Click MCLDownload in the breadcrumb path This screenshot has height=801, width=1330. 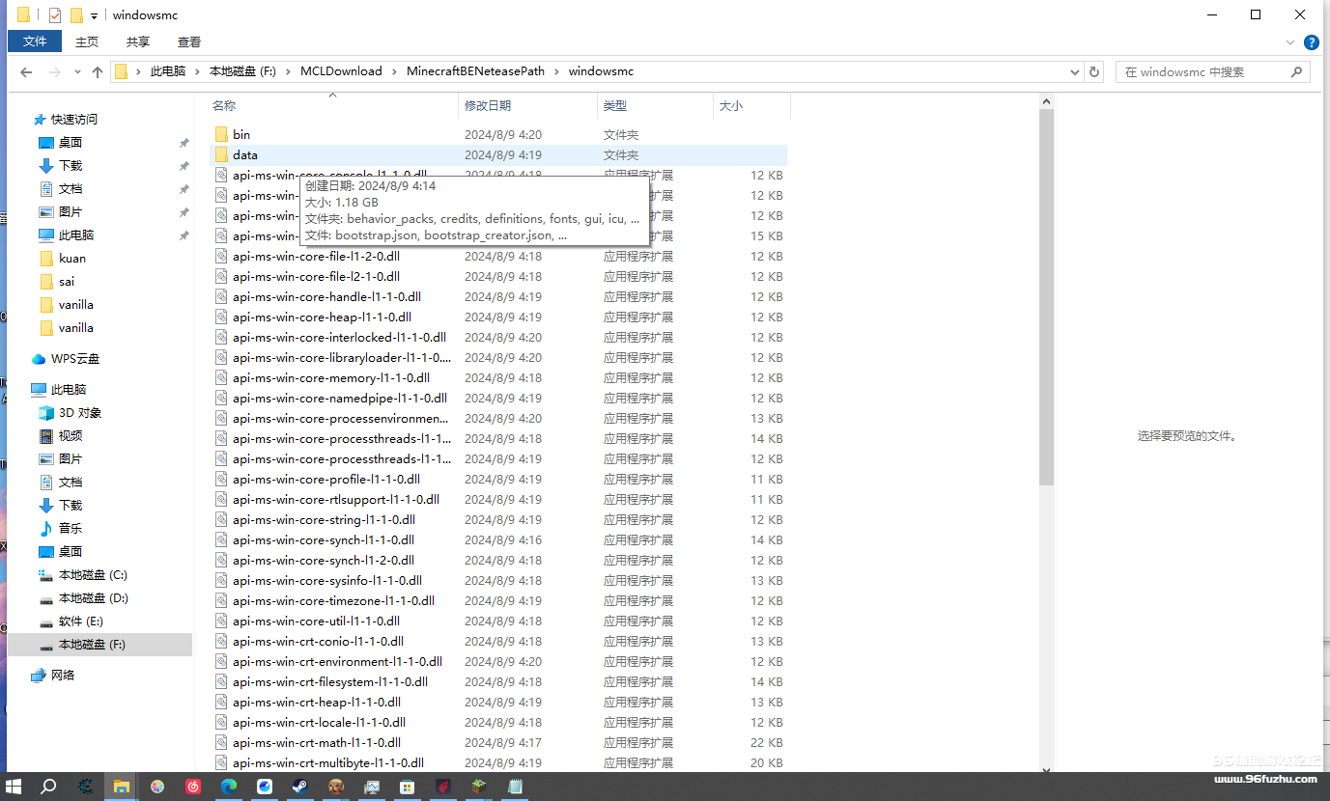[x=341, y=71]
